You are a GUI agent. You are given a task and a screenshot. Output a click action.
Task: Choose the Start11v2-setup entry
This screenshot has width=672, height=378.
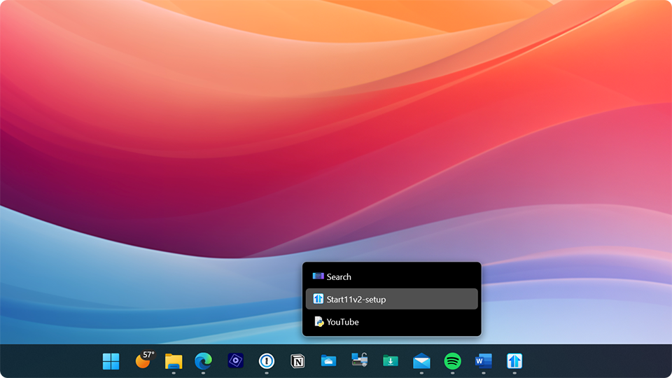392,299
